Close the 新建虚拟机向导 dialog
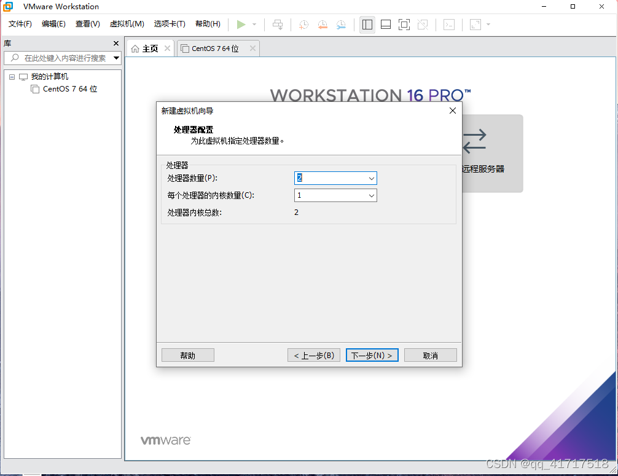The width and height of the screenshot is (618, 476). [x=453, y=111]
